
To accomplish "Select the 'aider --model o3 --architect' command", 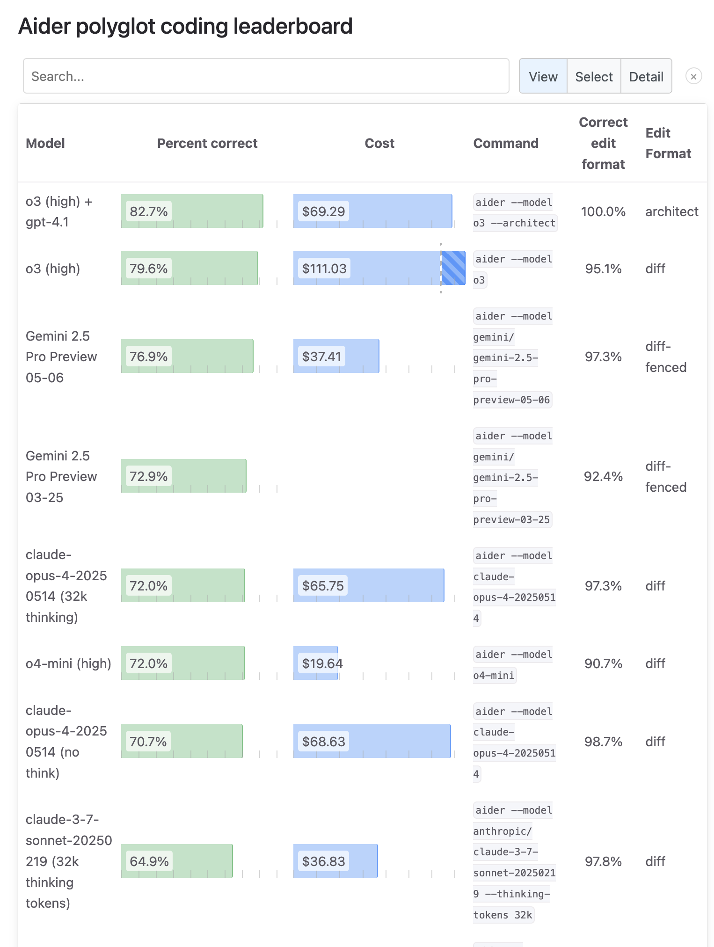I will click(514, 212).
